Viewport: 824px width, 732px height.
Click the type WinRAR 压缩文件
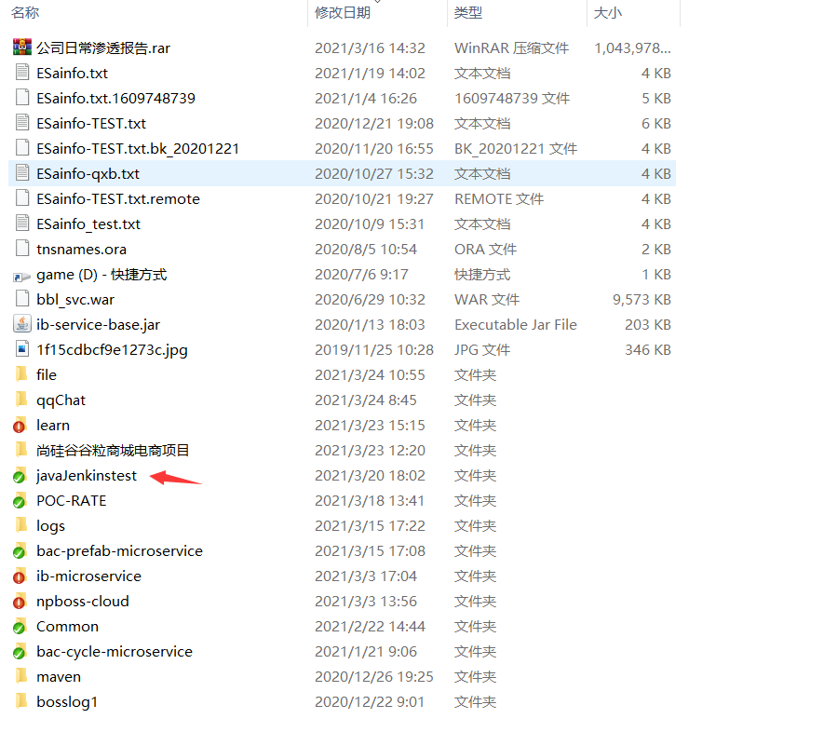coord(511,47)
